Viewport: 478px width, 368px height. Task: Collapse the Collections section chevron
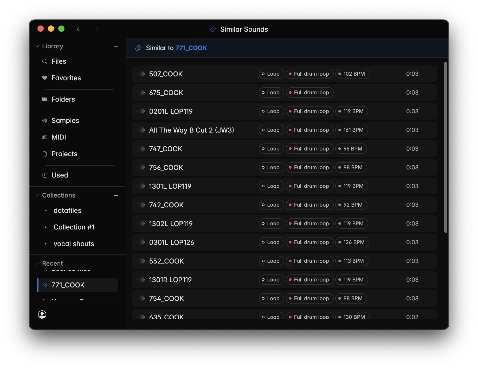pyautogui.click(x=37, y=195)
